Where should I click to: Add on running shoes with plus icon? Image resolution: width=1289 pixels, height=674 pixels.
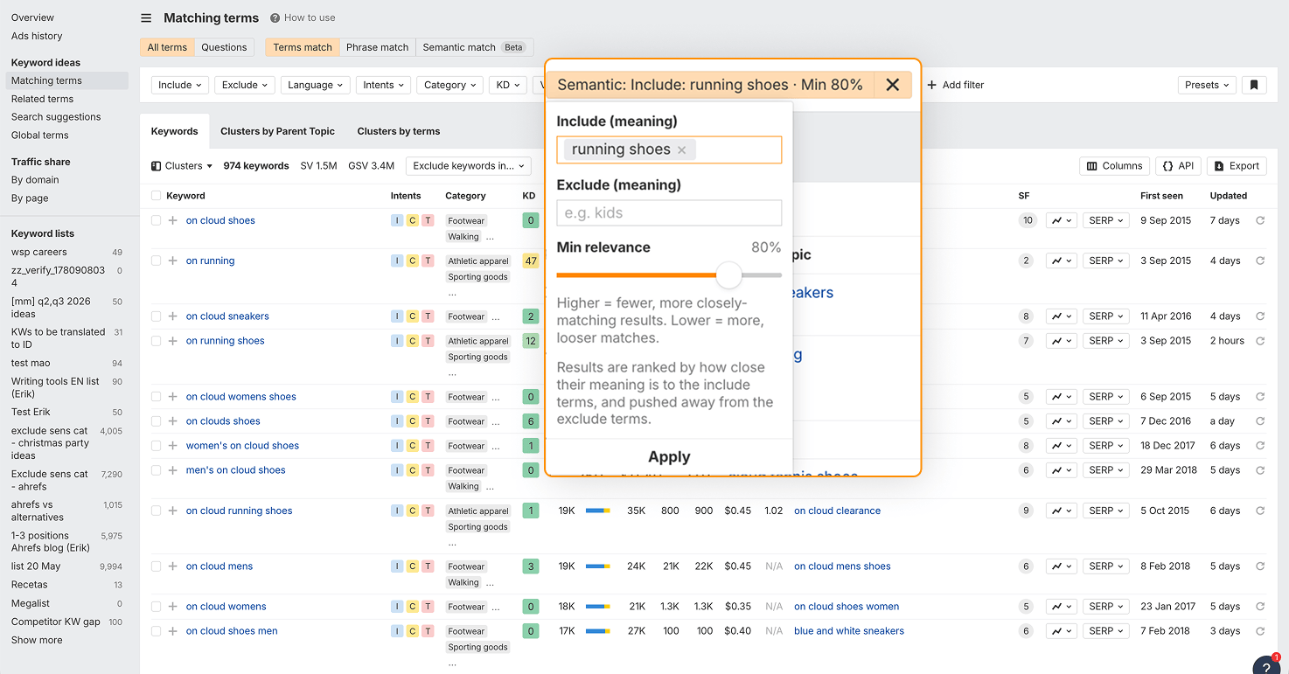pyautogui.click(x=172, y=341)
